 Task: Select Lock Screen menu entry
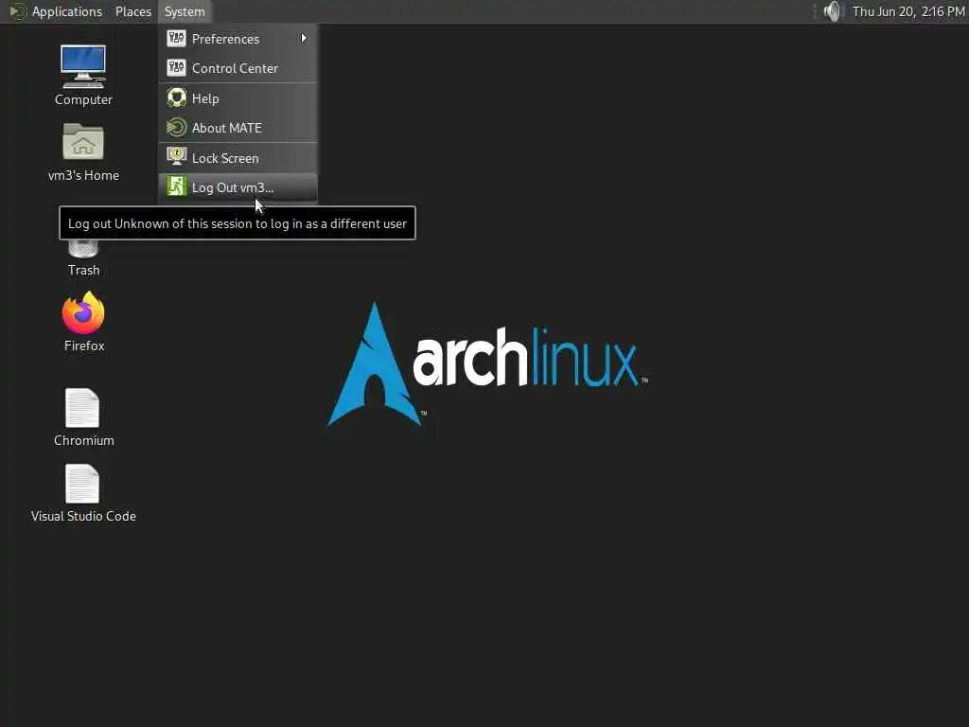pyautogui.click(x=238, y=157)
